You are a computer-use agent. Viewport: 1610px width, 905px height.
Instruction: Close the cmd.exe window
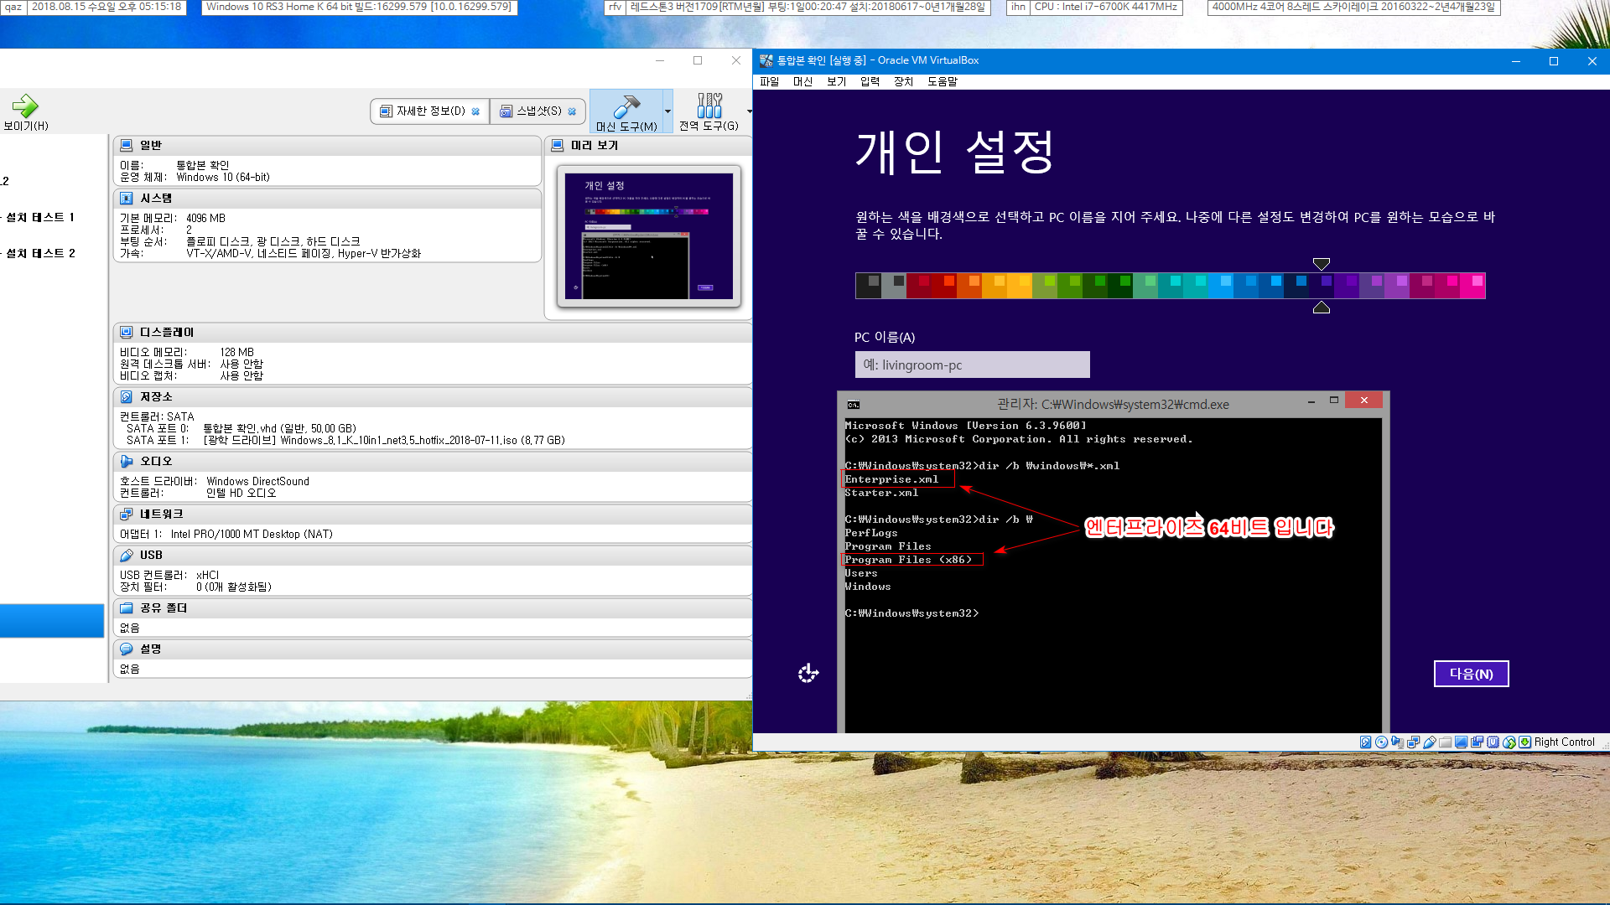click(1364, 401)
